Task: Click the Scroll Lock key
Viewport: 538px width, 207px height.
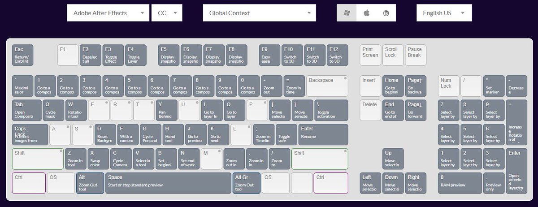Action: point(393,55)
